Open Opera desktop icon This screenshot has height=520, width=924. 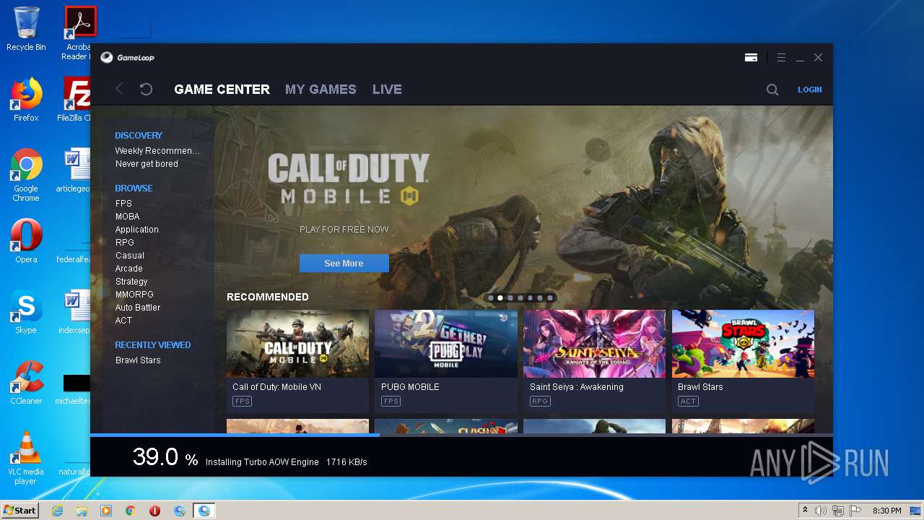[26, 241]
